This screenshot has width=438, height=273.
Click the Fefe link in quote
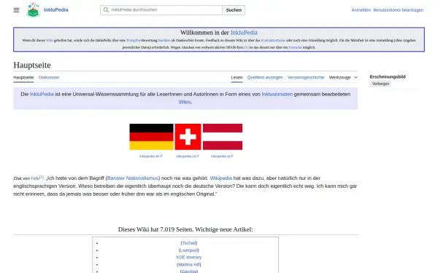pos(34,178)
